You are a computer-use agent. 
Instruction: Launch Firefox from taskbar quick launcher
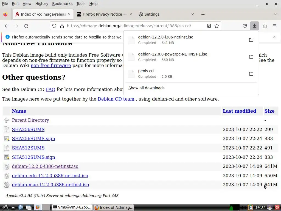click(x=37, y=207)
